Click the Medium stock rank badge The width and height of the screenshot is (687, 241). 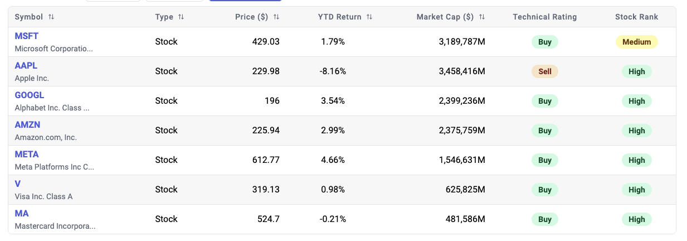[x=636, y=42]
